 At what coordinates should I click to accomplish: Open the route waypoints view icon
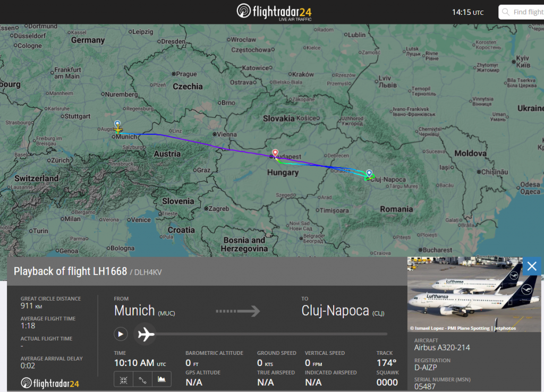(x=142, y=379)
